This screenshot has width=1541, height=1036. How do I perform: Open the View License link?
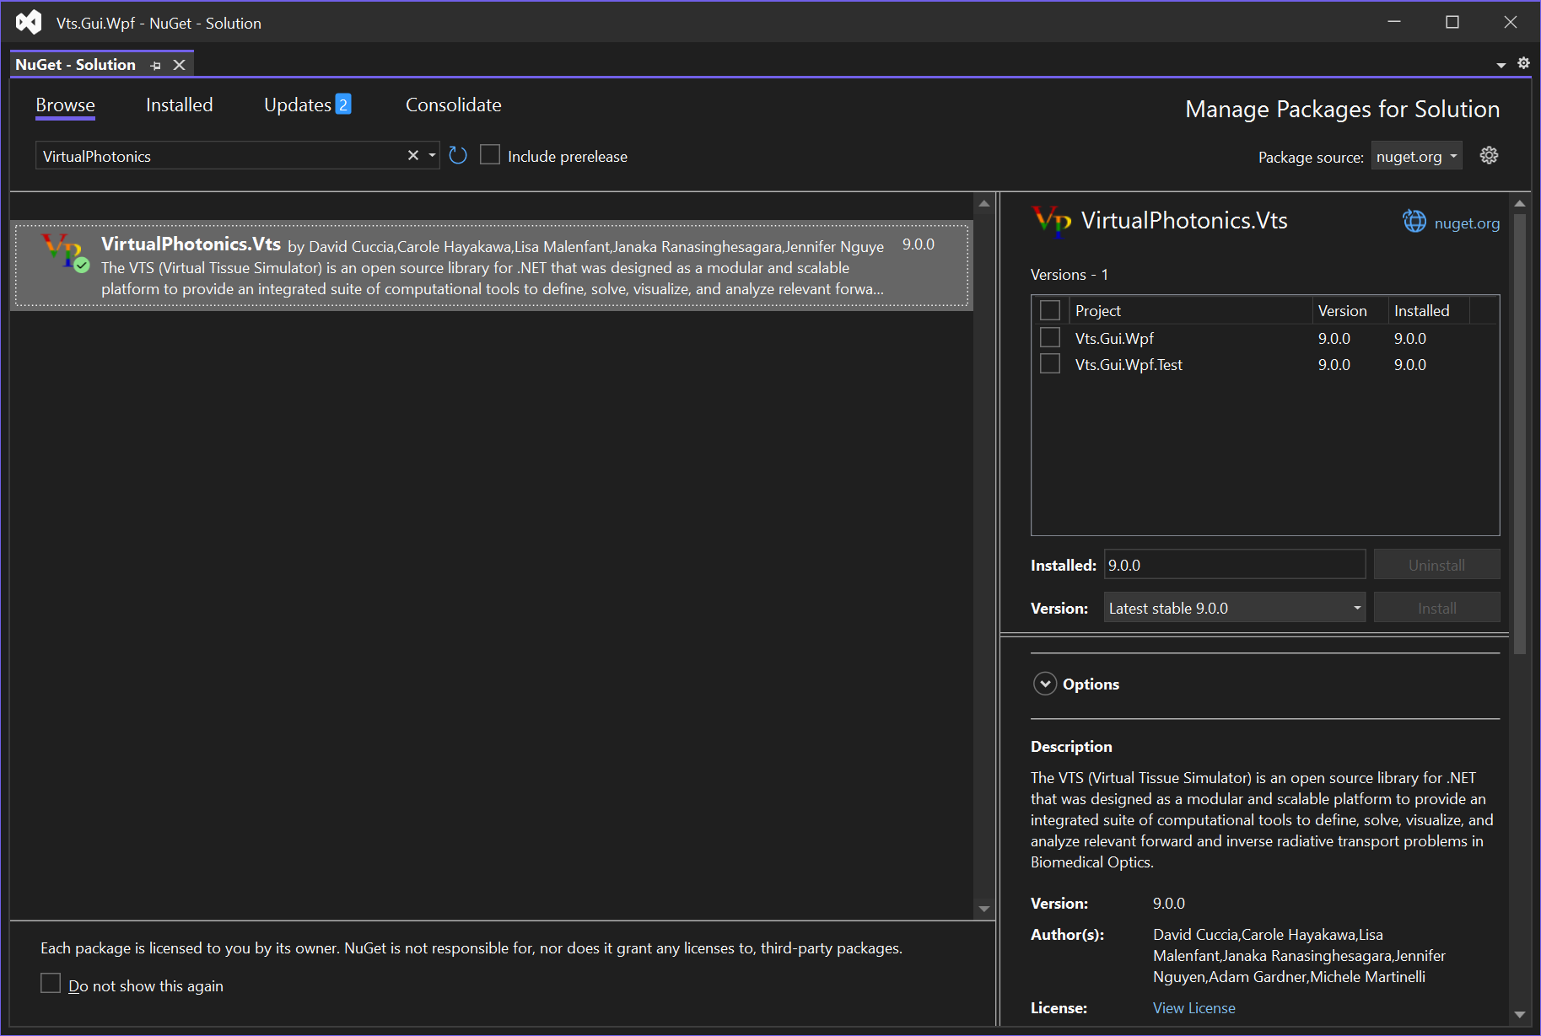pyautogui.click(x=1193, y=1007)
